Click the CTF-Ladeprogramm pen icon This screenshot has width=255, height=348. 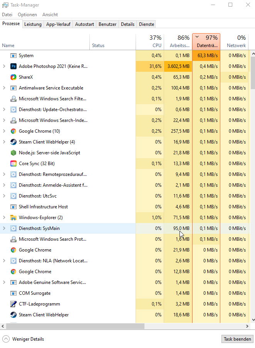[13, 304]
